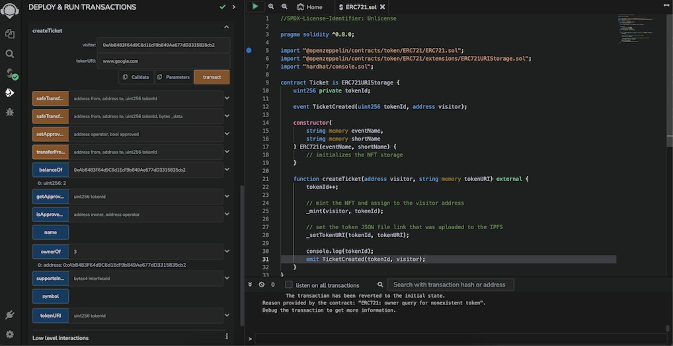Call the name function button
Screen dimensions: 673x346
click(50, 232)
